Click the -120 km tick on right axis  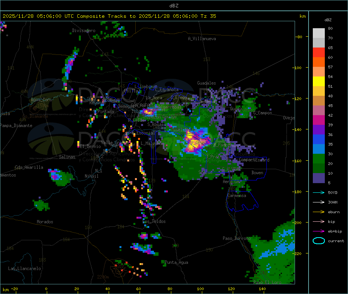pyautogui.click(x=298, y=99)
